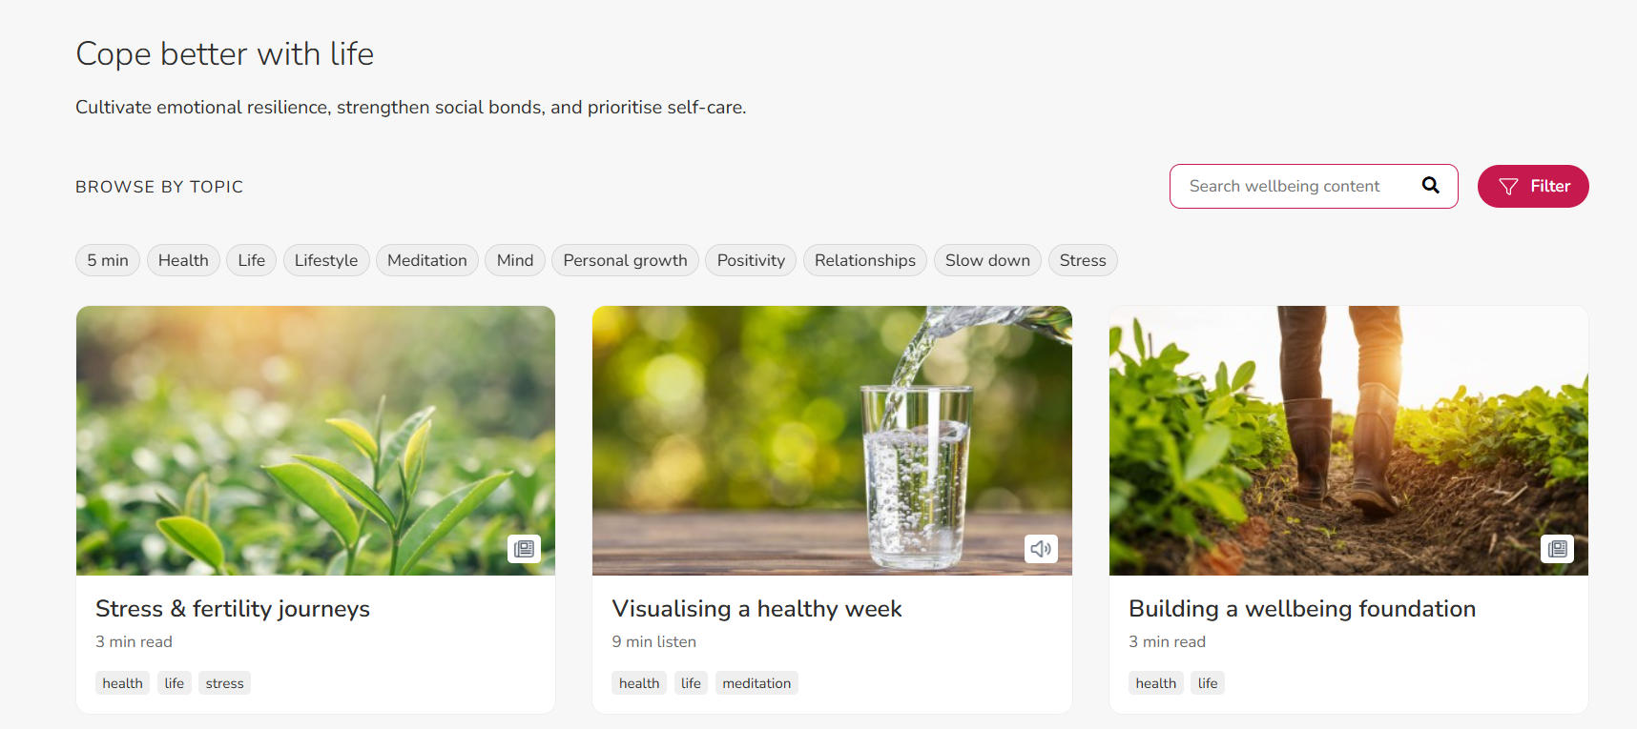1637x729 pixels.
Task: Open Visualising a healthy week title
Action: 756,609
